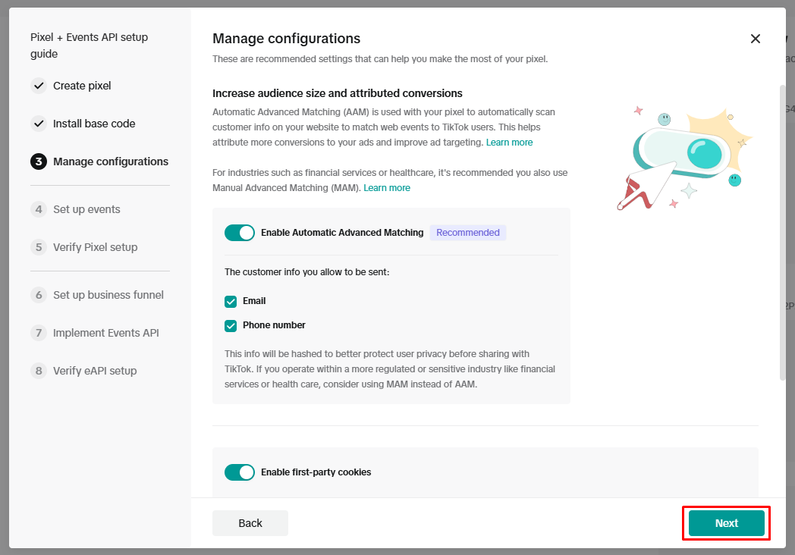Uncheck the Phone number checkbox
795x555 pixels.
(x=231, y=325)
